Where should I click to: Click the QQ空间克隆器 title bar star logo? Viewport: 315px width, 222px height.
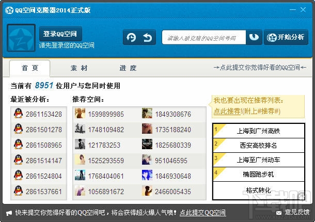coord(9,10)
